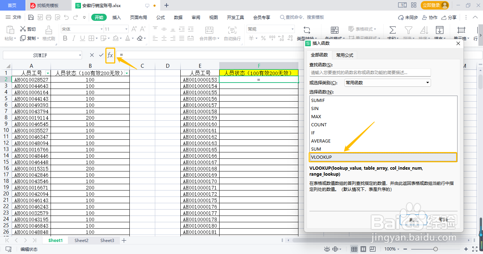Click the Print icon in quick toolbar
This screenshot has width=483, height=254.
coord(49,17)
